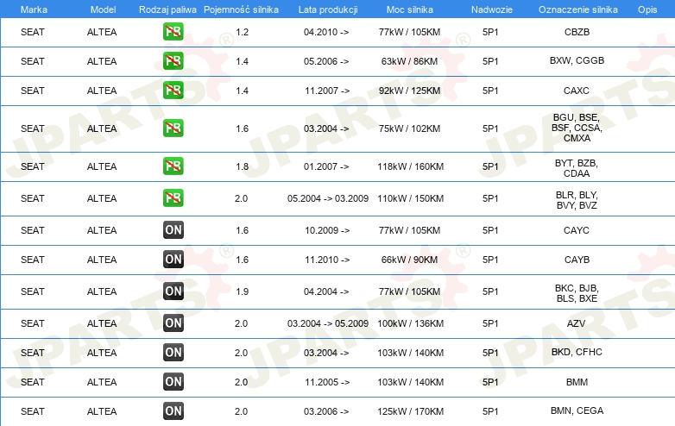Click the Oznaczenie silnika column header
This screenshot has width=675, height=426.
coord(578,9)
